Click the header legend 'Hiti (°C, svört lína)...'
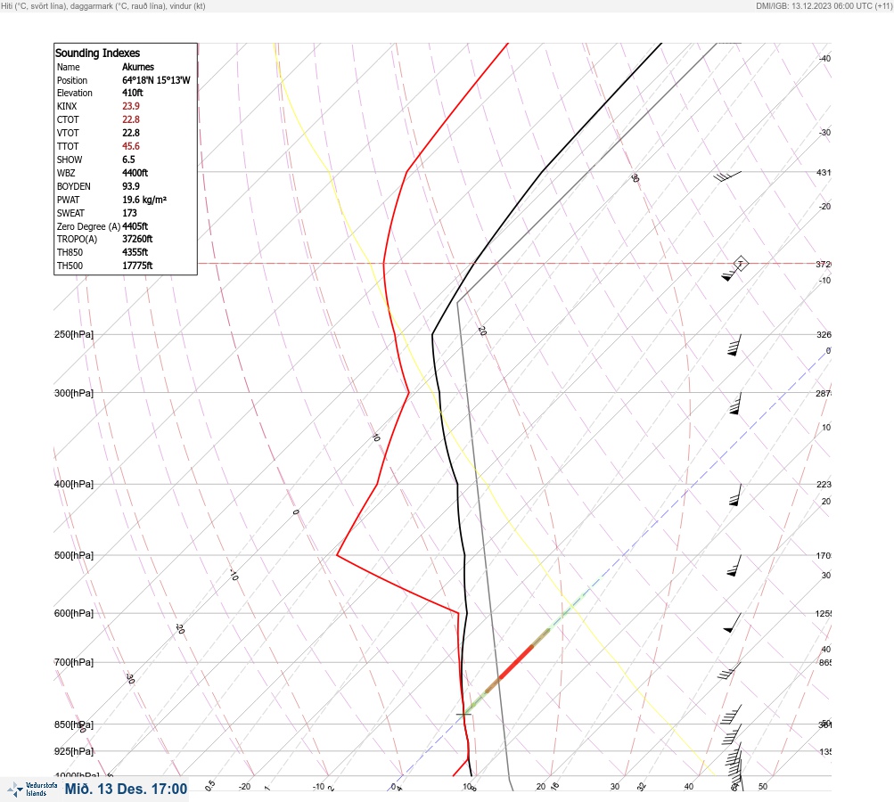This screenshot has width=894, height=802. pyautogui.click(x=103, y=6)
